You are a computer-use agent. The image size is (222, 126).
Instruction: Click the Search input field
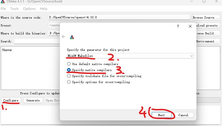(37, 41)
